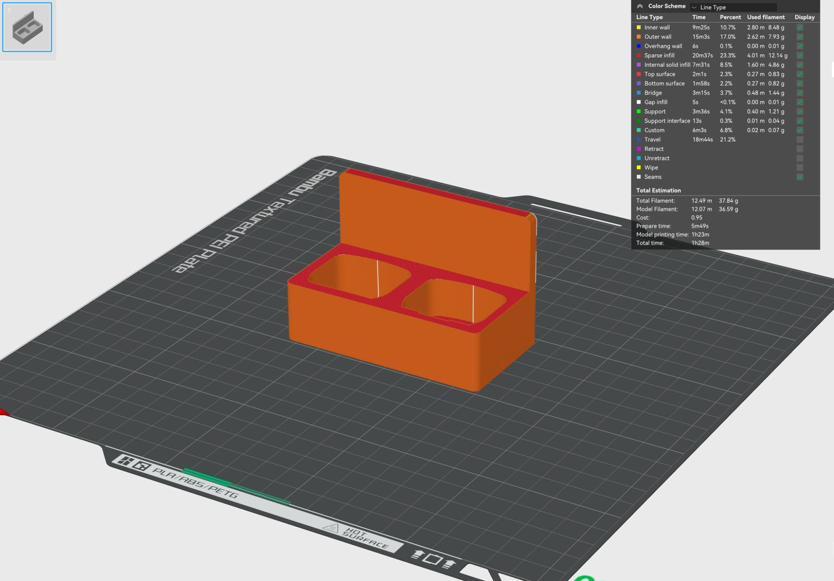Click the white Seams color swatch
Viewport: 834px width, 581px height.
click(639, 177)
